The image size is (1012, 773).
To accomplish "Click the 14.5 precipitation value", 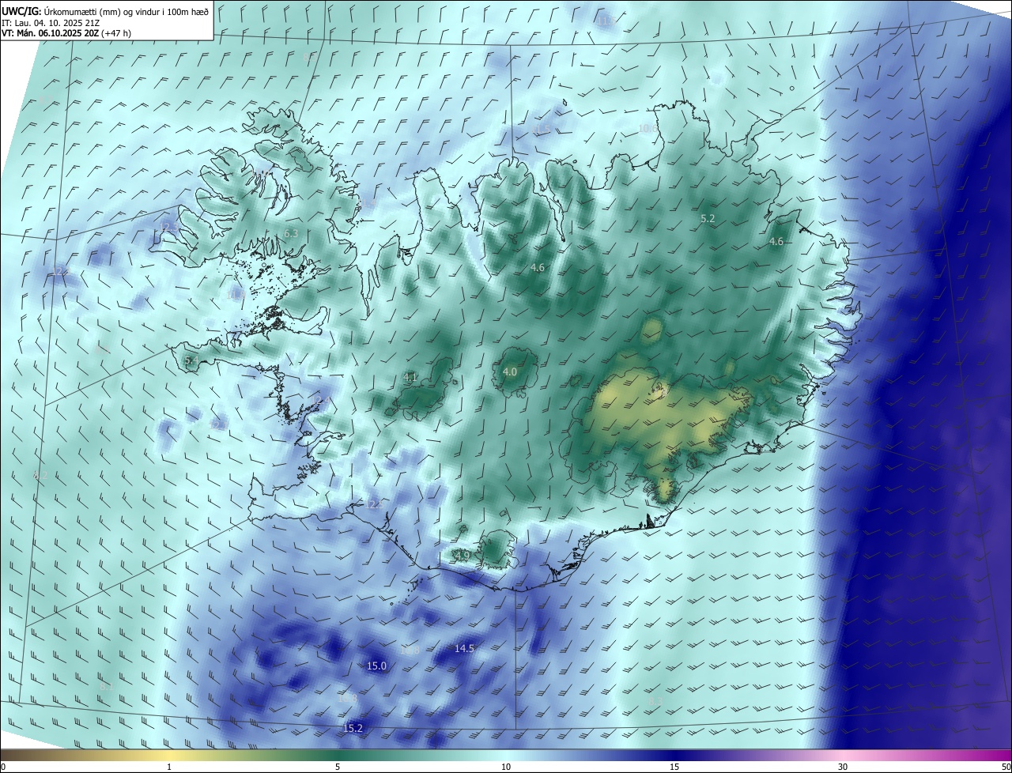I will (x=464, y=648).
